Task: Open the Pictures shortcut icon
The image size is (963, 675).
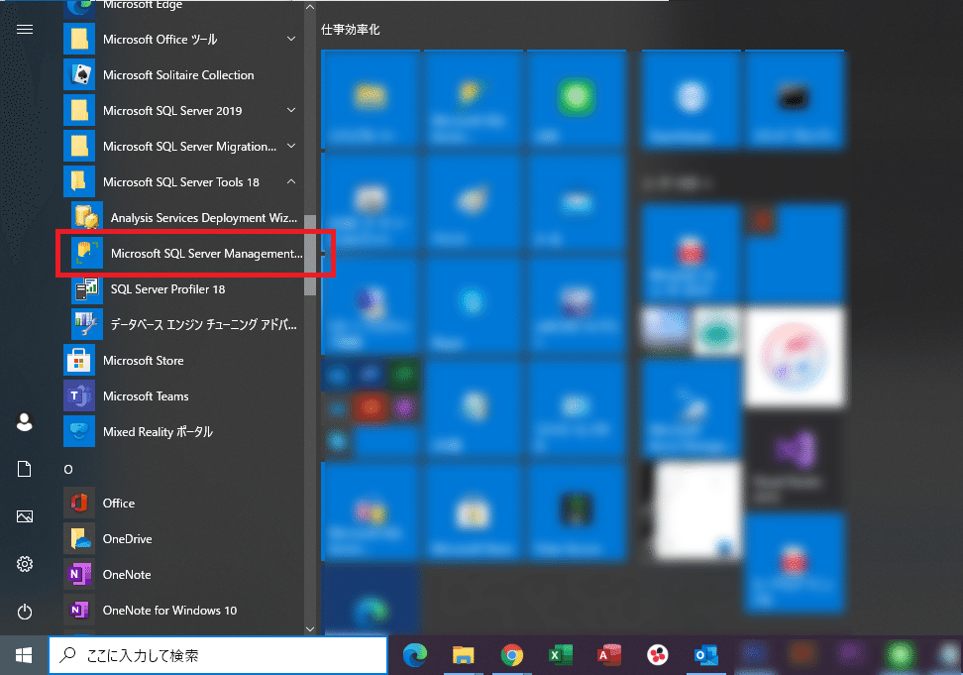Action: (25, 516)
